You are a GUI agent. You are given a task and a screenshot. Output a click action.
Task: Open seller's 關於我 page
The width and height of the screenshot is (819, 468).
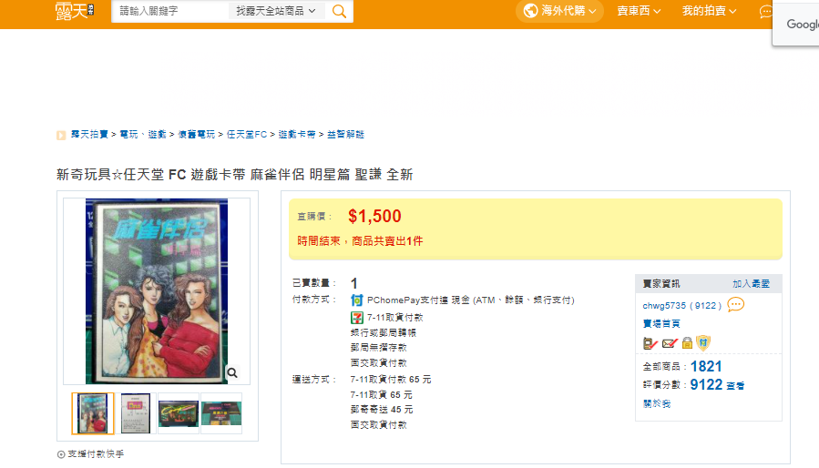point(657,403)
